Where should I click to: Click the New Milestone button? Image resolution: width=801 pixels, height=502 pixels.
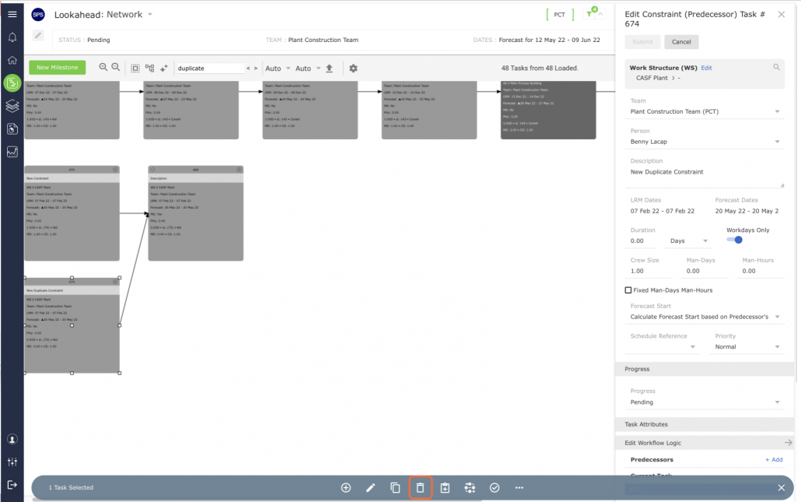pos(58,68)
